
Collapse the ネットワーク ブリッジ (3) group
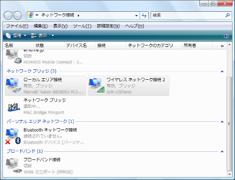222,71
